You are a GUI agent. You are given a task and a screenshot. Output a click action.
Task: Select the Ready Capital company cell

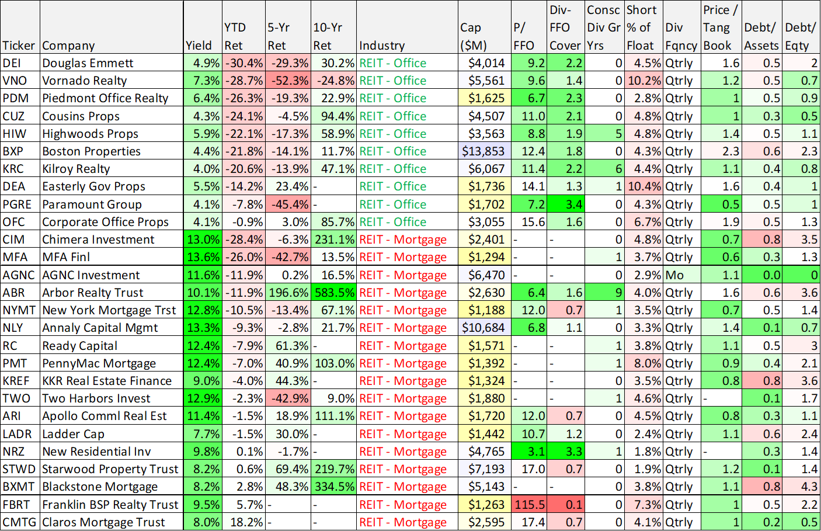point(112,346)
